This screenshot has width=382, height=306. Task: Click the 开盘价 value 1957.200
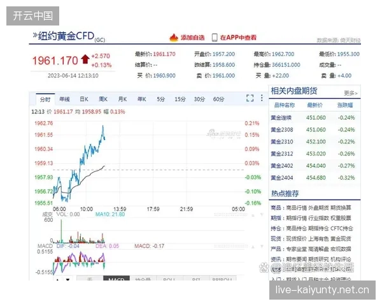point(223,54)
